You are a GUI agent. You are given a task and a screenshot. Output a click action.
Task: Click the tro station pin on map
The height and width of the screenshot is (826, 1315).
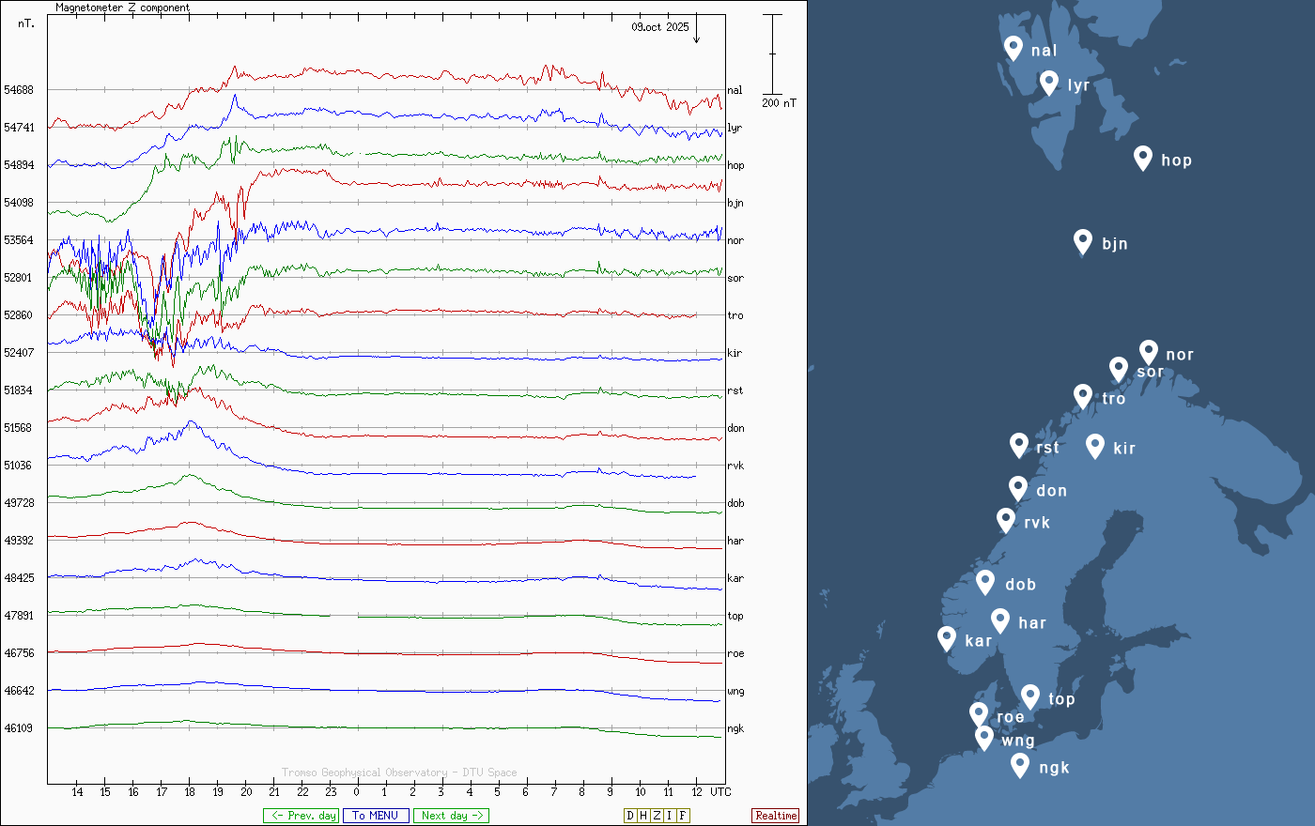tap(1083, 396)
